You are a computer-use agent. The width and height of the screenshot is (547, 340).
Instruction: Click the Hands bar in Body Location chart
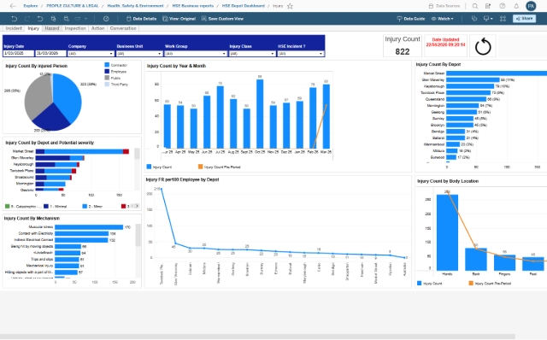[447, 232]
